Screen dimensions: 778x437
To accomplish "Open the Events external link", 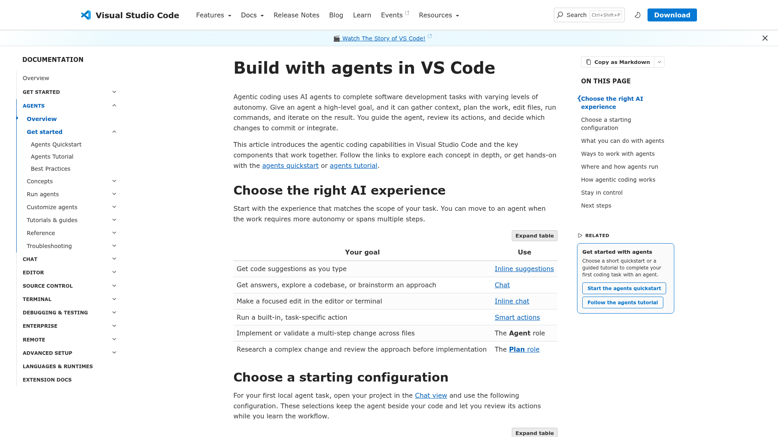I will [x=395, y=15].
